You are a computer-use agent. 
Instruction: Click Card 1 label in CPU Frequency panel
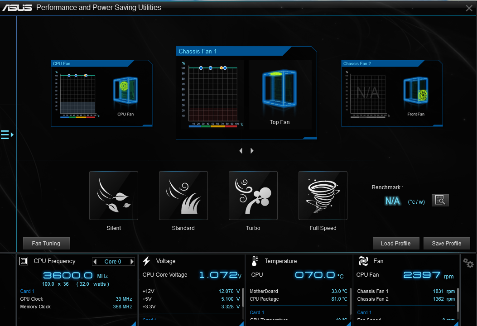tap(27, 291)
